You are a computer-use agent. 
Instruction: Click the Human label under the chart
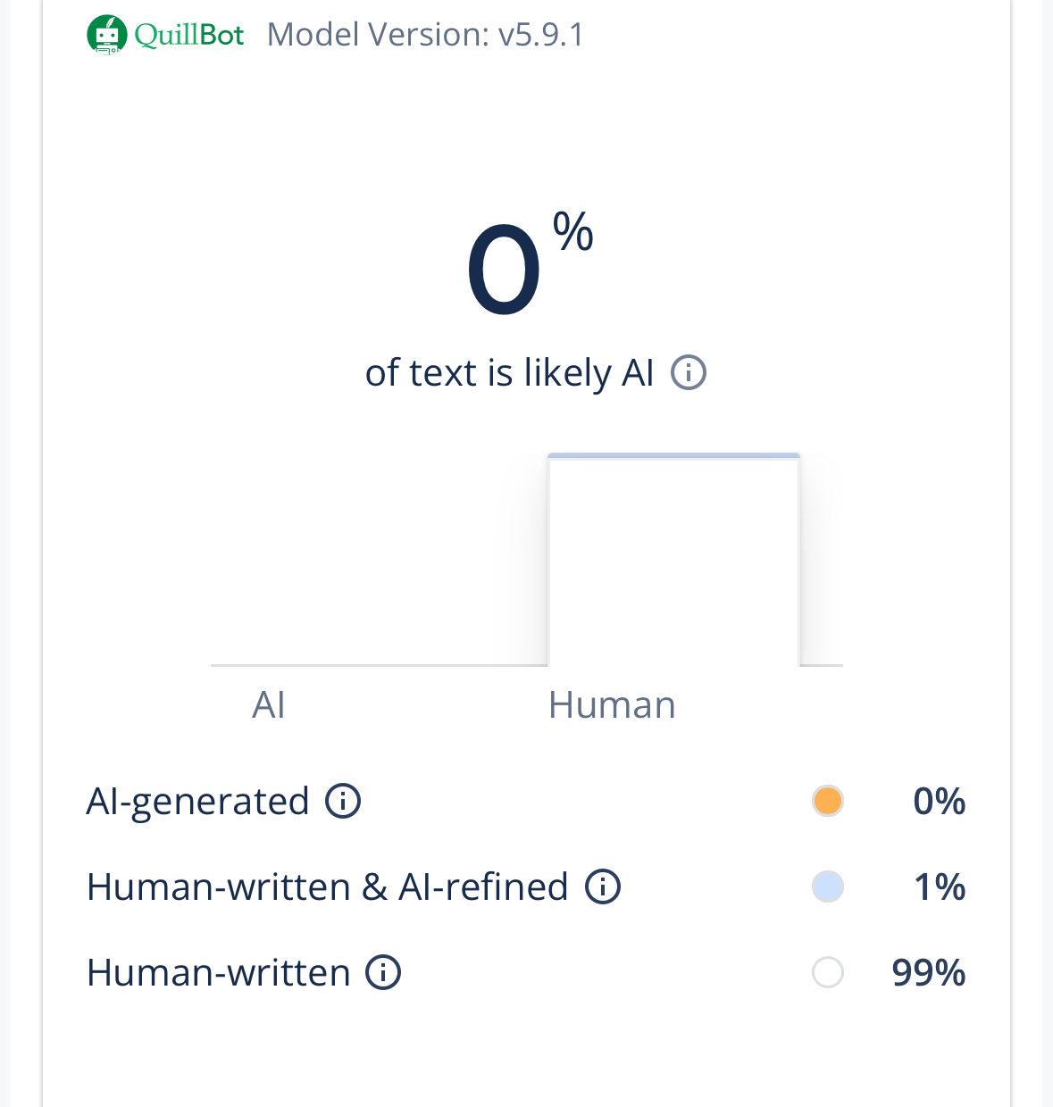(x=612, y=705)
